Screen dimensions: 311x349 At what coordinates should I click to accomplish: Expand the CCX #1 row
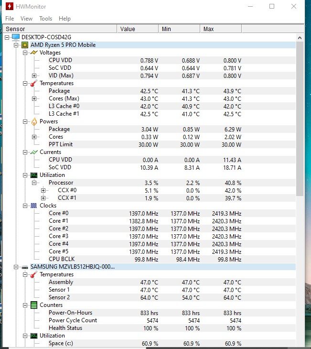tap(43, 198)
